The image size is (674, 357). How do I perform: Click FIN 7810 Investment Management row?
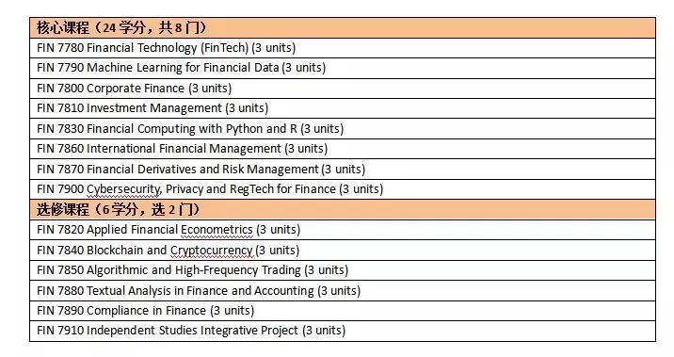[343, 108]
